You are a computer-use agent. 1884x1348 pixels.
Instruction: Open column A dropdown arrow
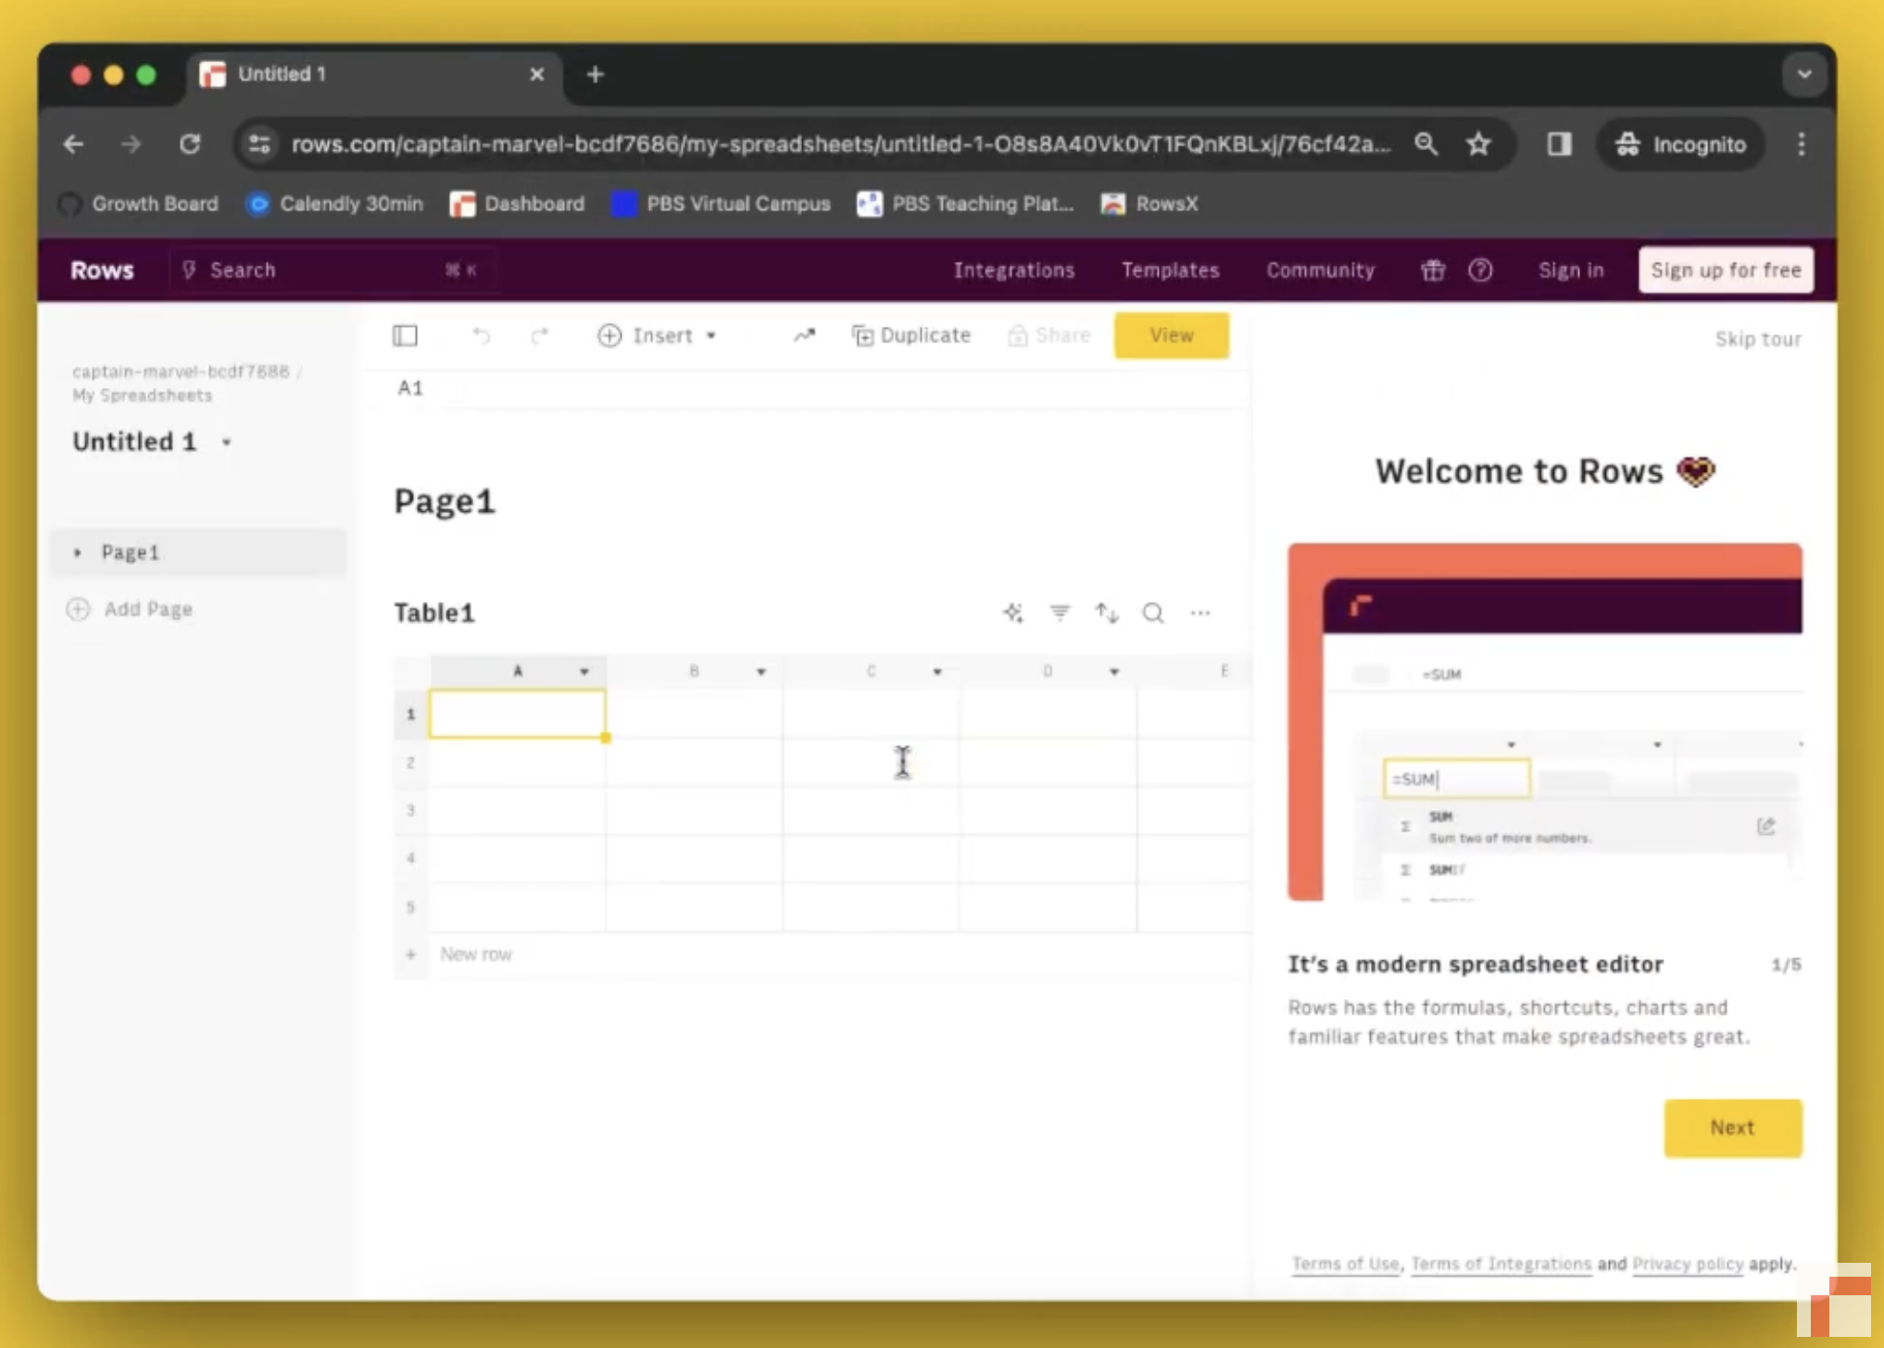584,672
